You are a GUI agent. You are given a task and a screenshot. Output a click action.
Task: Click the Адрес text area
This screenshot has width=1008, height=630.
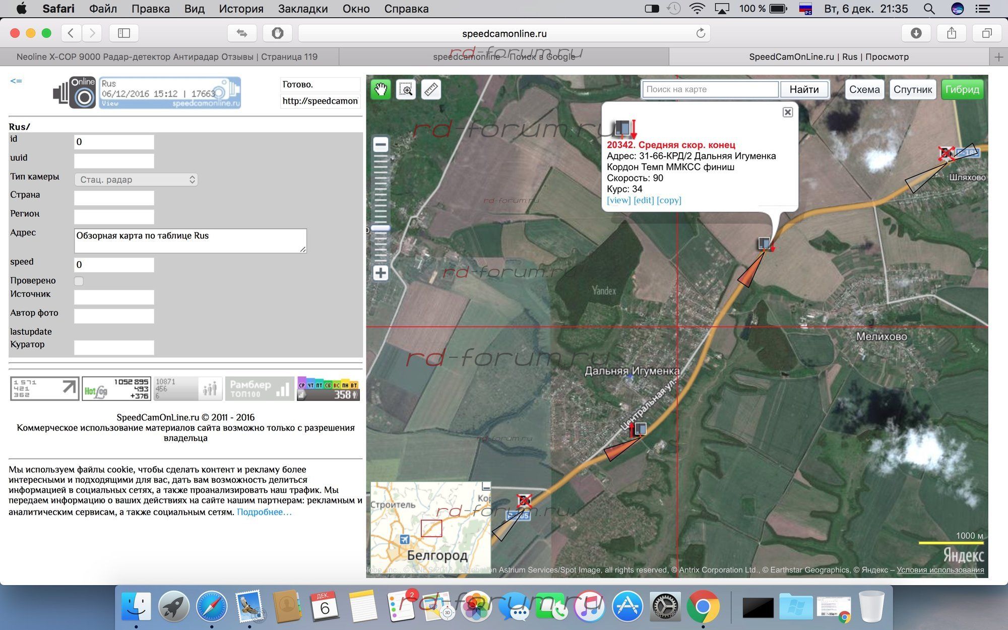coord(190,241)
